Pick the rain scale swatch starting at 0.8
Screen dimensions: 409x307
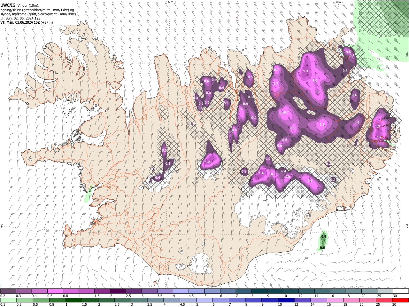tap(57, 300)
